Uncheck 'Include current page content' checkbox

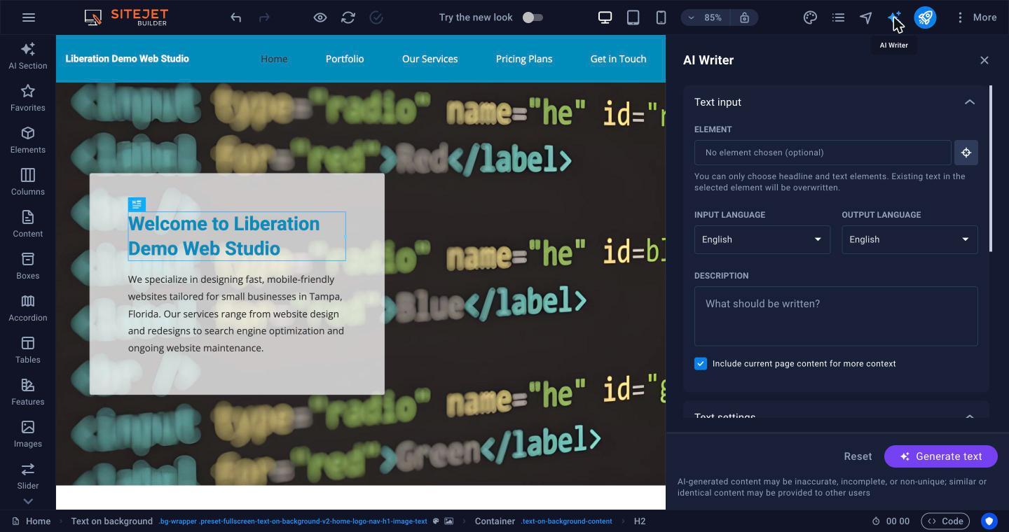(701, 363)
